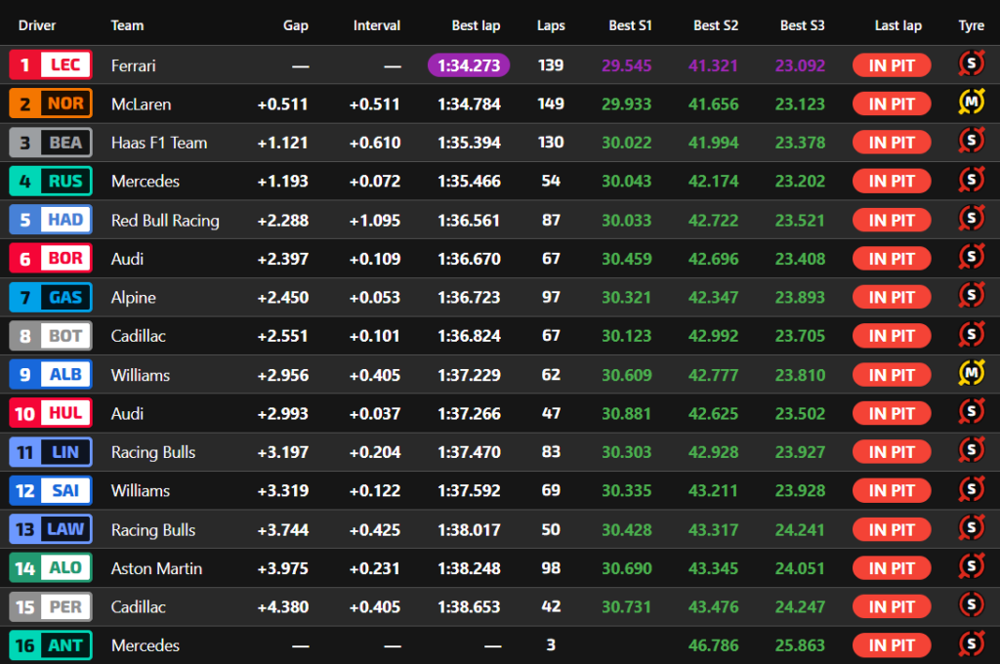Sort by the Best lap column header
Image resolution: width=1000 pixels, height=664 pixels.
coord(476,26)
